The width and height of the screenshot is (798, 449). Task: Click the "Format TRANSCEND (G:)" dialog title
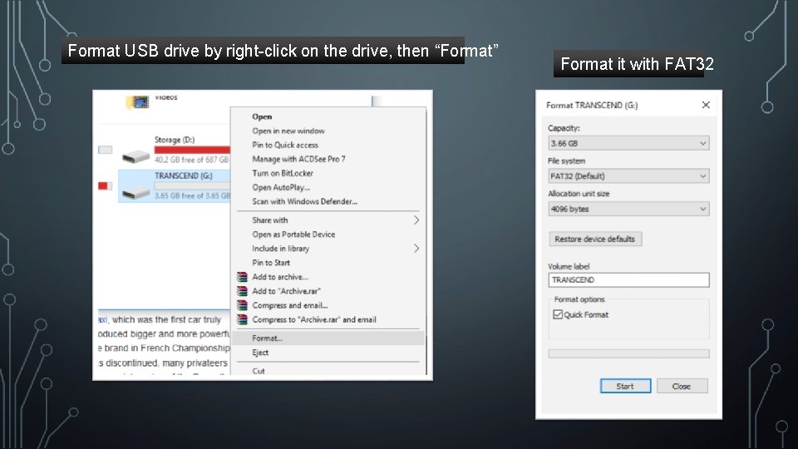click(592, 106)
